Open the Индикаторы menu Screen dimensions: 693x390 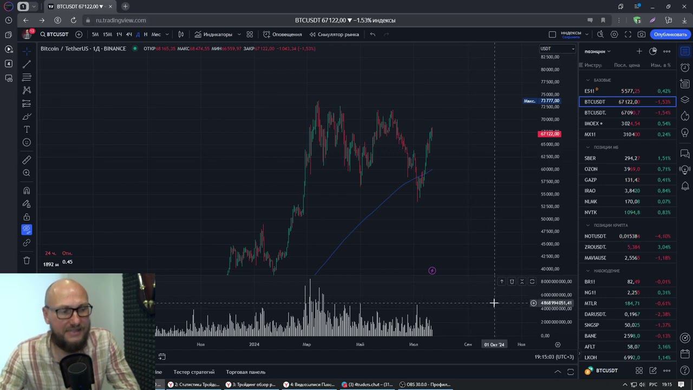(213, 34)
